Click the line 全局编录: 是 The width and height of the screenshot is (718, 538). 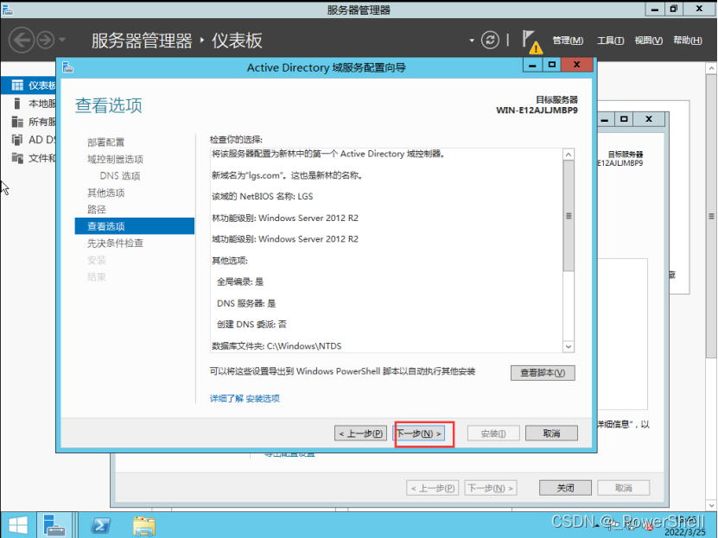point(240,282)
